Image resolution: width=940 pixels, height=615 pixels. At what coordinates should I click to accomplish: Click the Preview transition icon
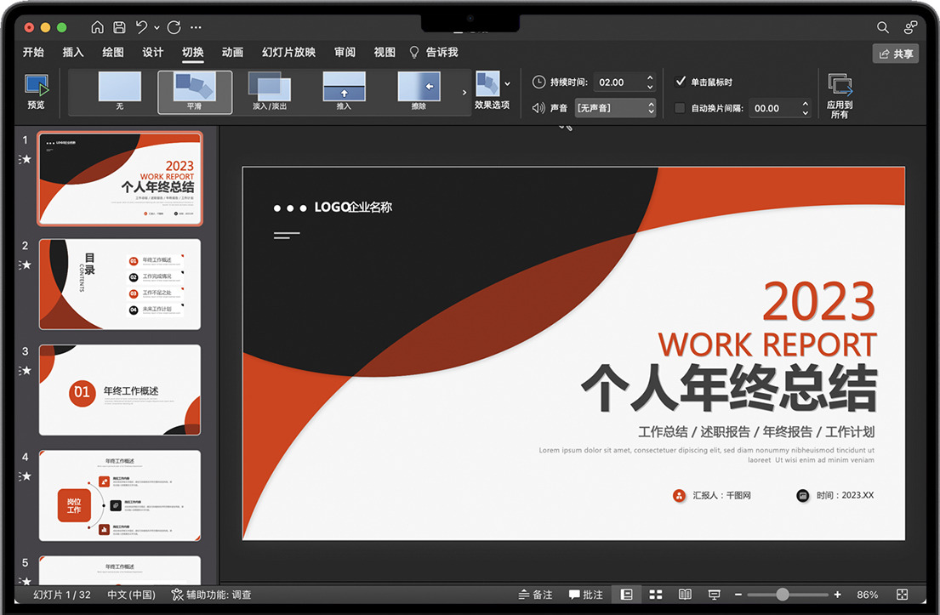pos(36,92)
